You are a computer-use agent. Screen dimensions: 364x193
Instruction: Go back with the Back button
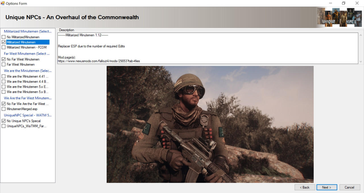(x=305, y=187)
